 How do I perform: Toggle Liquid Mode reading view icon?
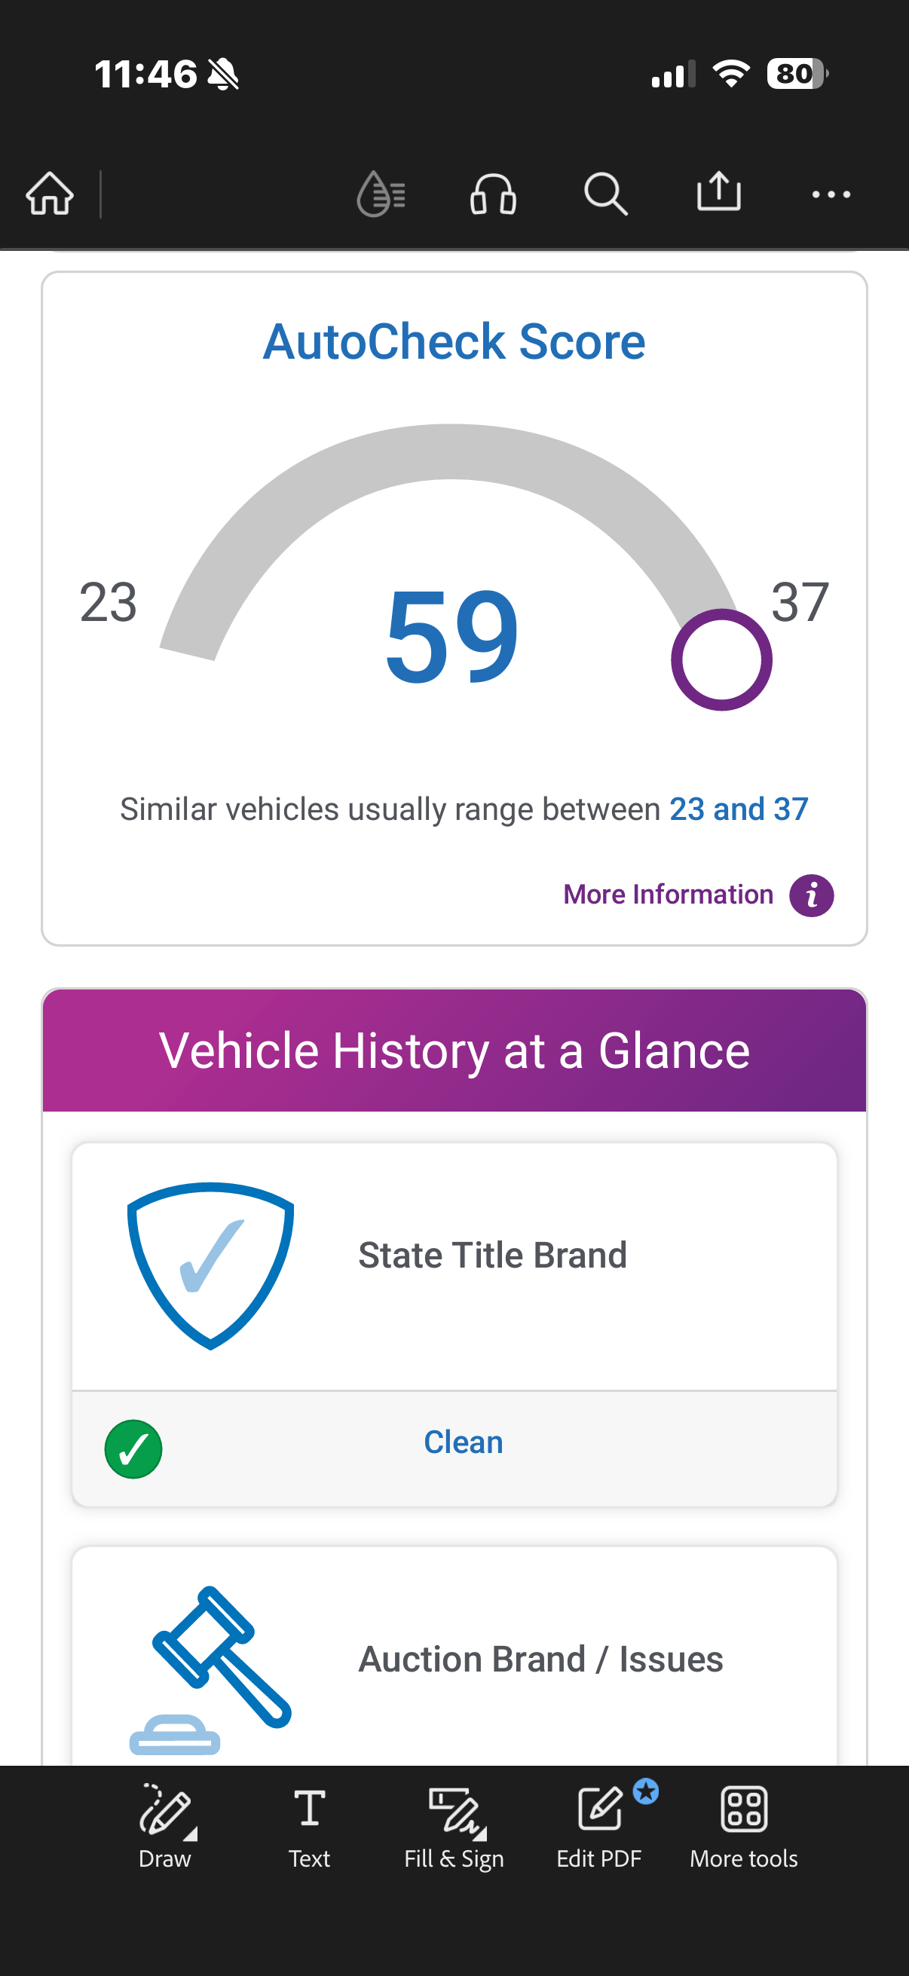[381, 193]
